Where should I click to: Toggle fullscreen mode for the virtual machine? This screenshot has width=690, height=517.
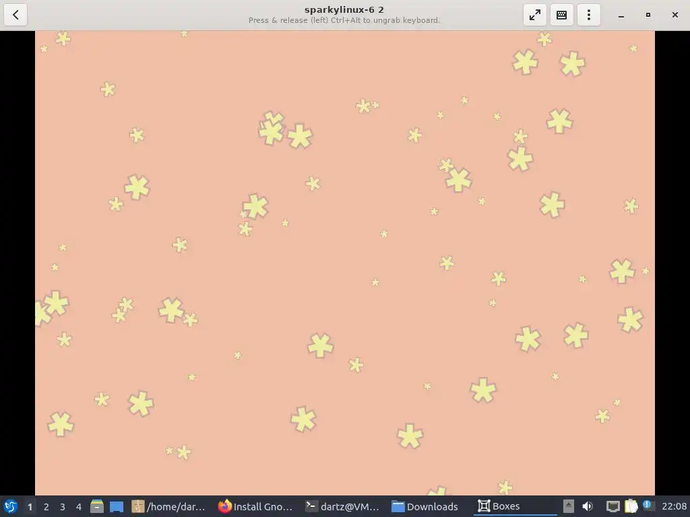pos(534,15)
